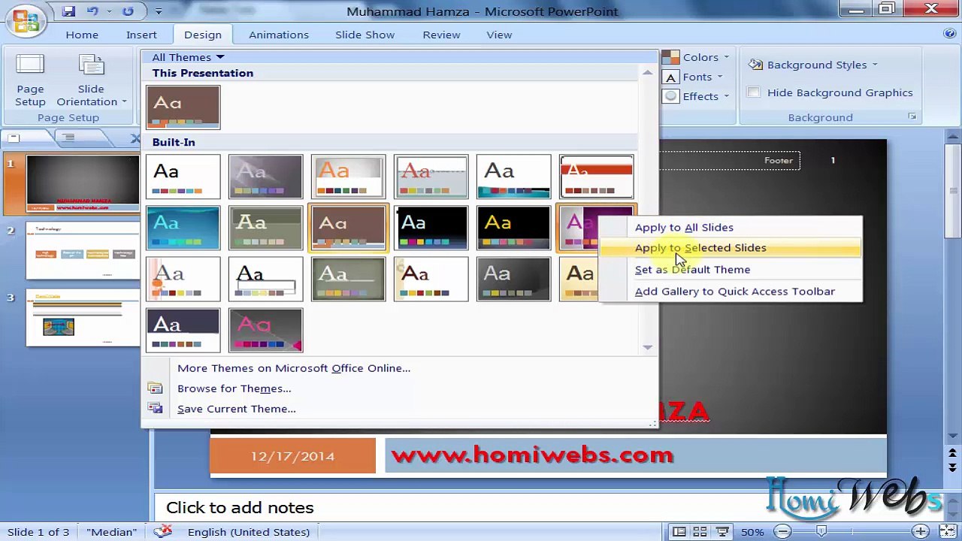This screenshot has width=962, height=541.
Task: Switch to Slide Sorter view icon
Action: click(x=699, y=532)
